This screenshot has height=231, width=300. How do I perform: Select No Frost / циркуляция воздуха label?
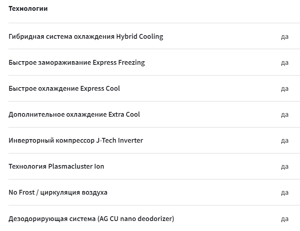58,192
